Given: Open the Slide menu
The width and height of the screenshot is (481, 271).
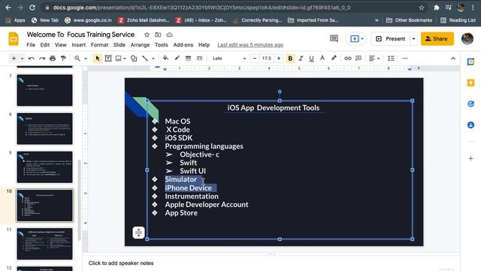Looking at the screenshot, I should click(x=119, y=45).
